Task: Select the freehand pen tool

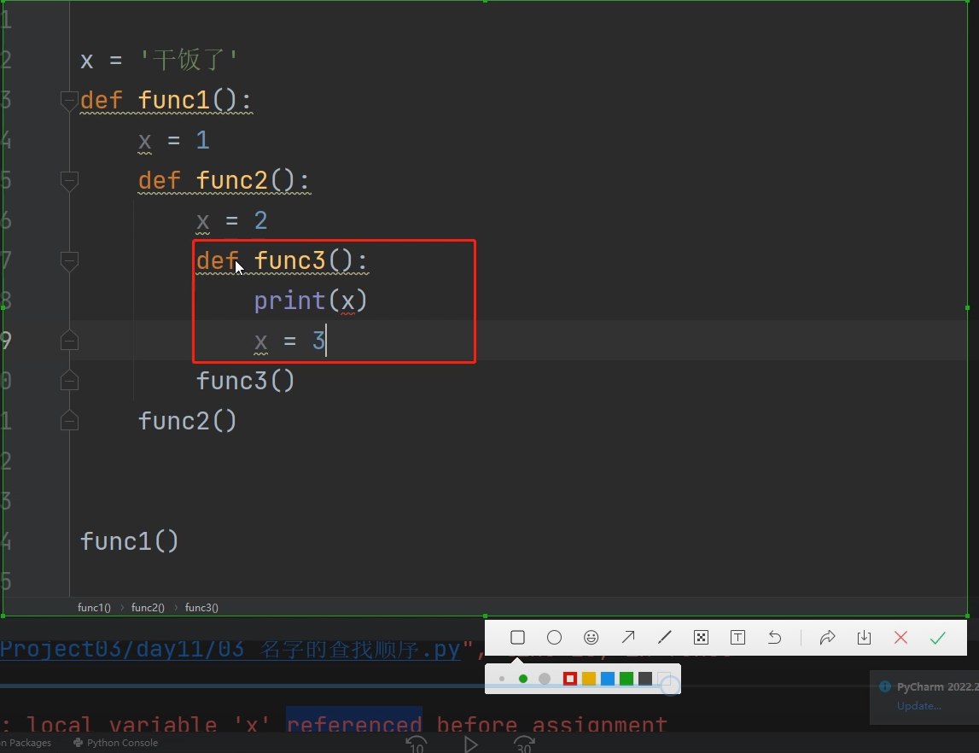Action: [x=664, y=638]
